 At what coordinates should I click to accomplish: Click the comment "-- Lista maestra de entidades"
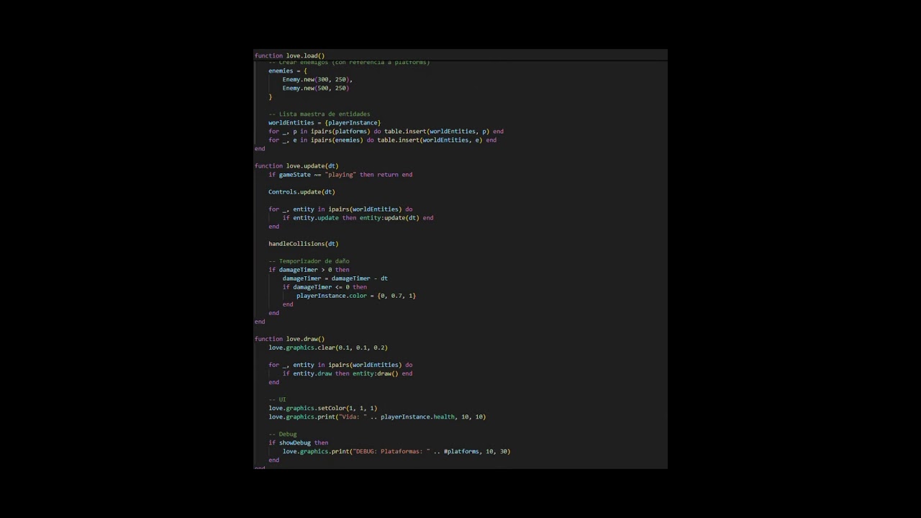[319, 114]
